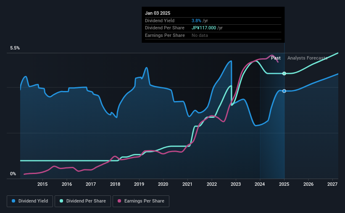Image resolution: width=345 pixels, height=213 pixels.
Task: Click the Past region label
Action: (x=276, y=58)
